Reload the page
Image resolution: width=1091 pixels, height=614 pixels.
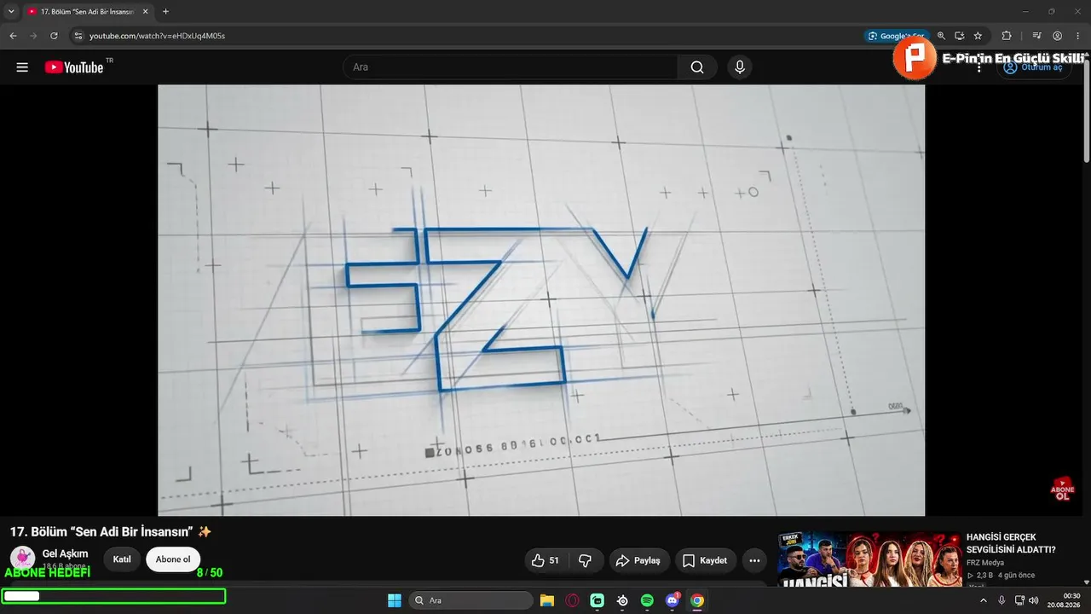(x=54, y=36)
